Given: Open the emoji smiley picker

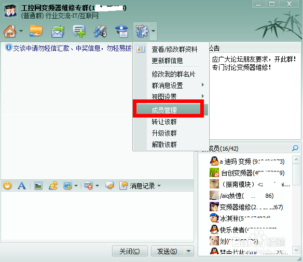Looking at the screenshot, I should [7, 186].
